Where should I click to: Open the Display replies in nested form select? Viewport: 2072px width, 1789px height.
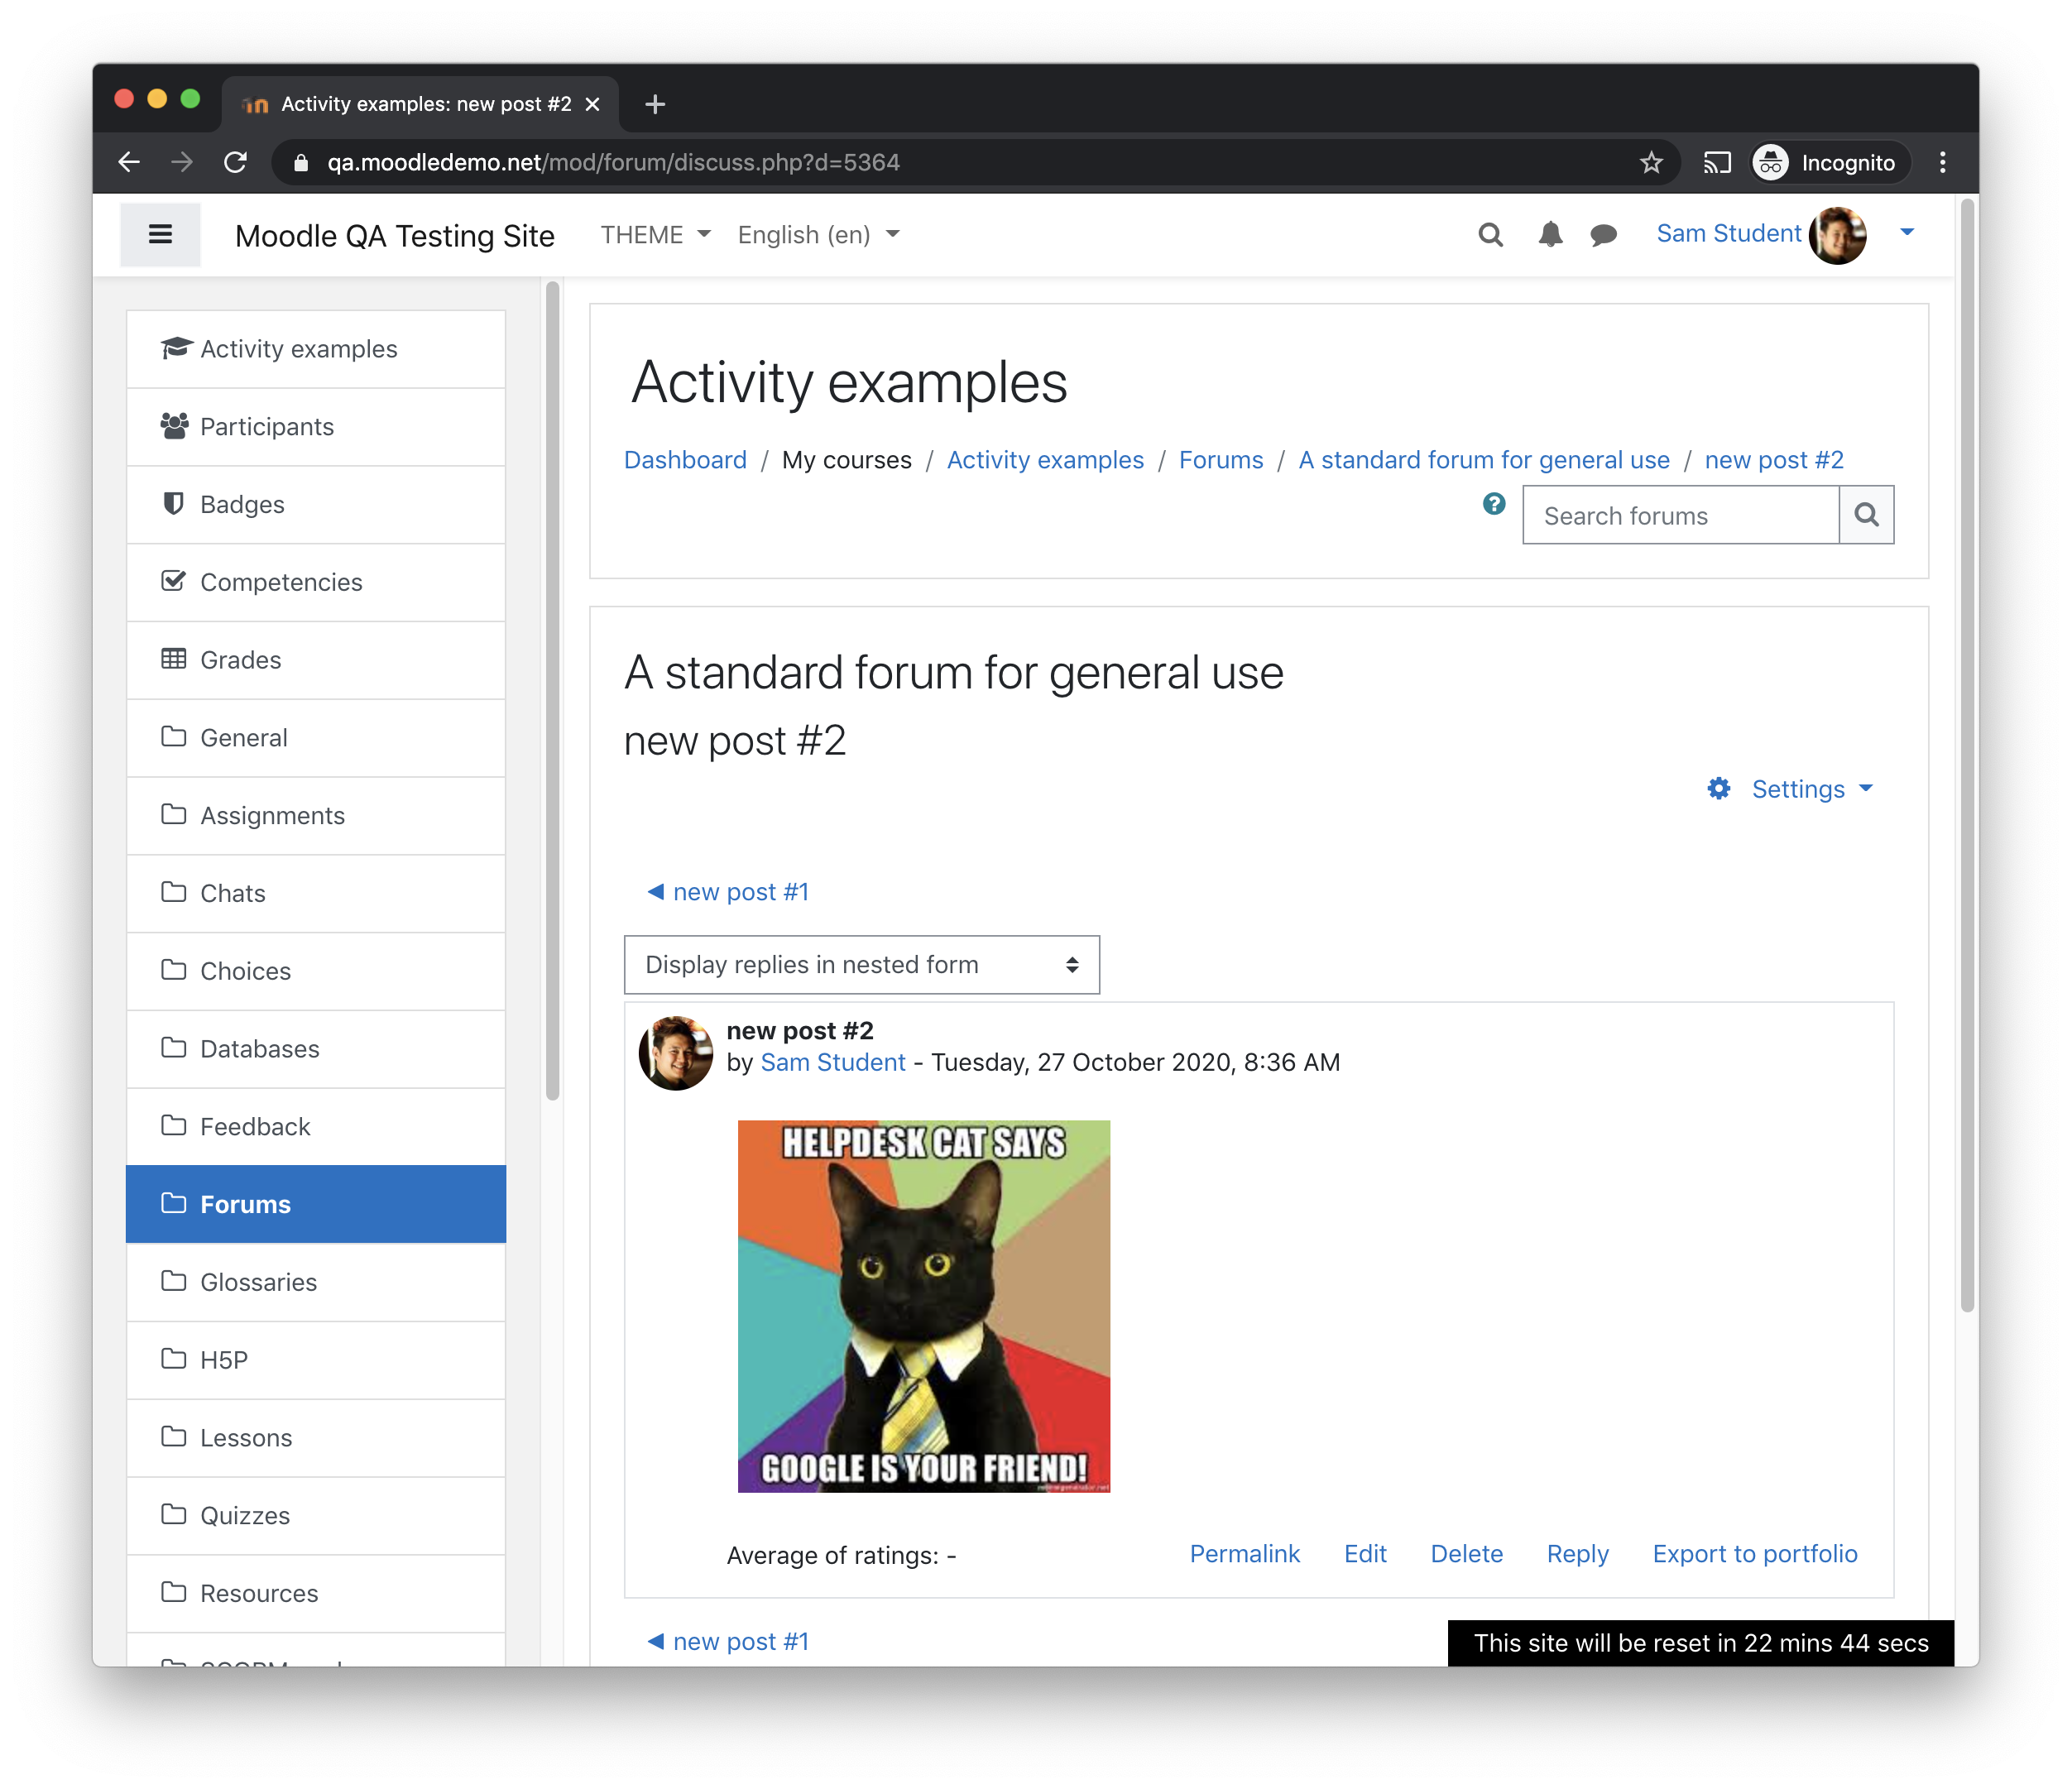pyautogui.click(x=861, y=965)
